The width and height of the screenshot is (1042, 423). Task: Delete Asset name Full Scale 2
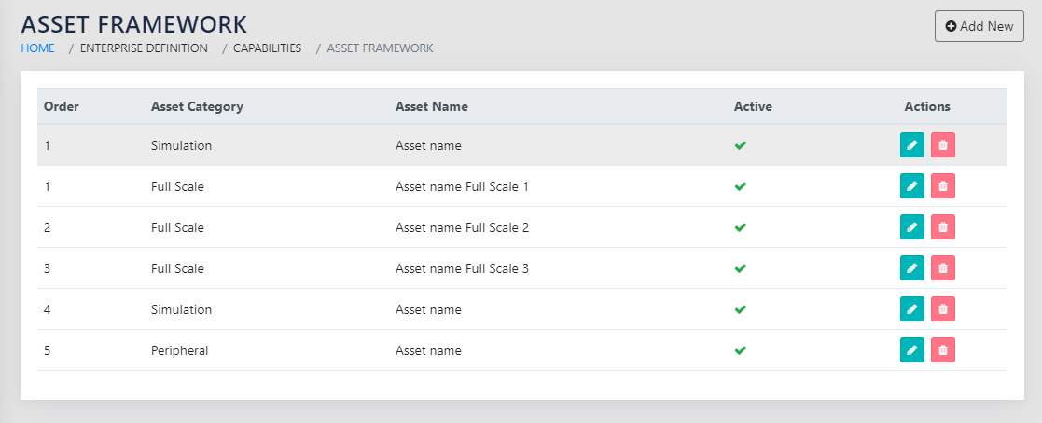(x=943, y=227)
